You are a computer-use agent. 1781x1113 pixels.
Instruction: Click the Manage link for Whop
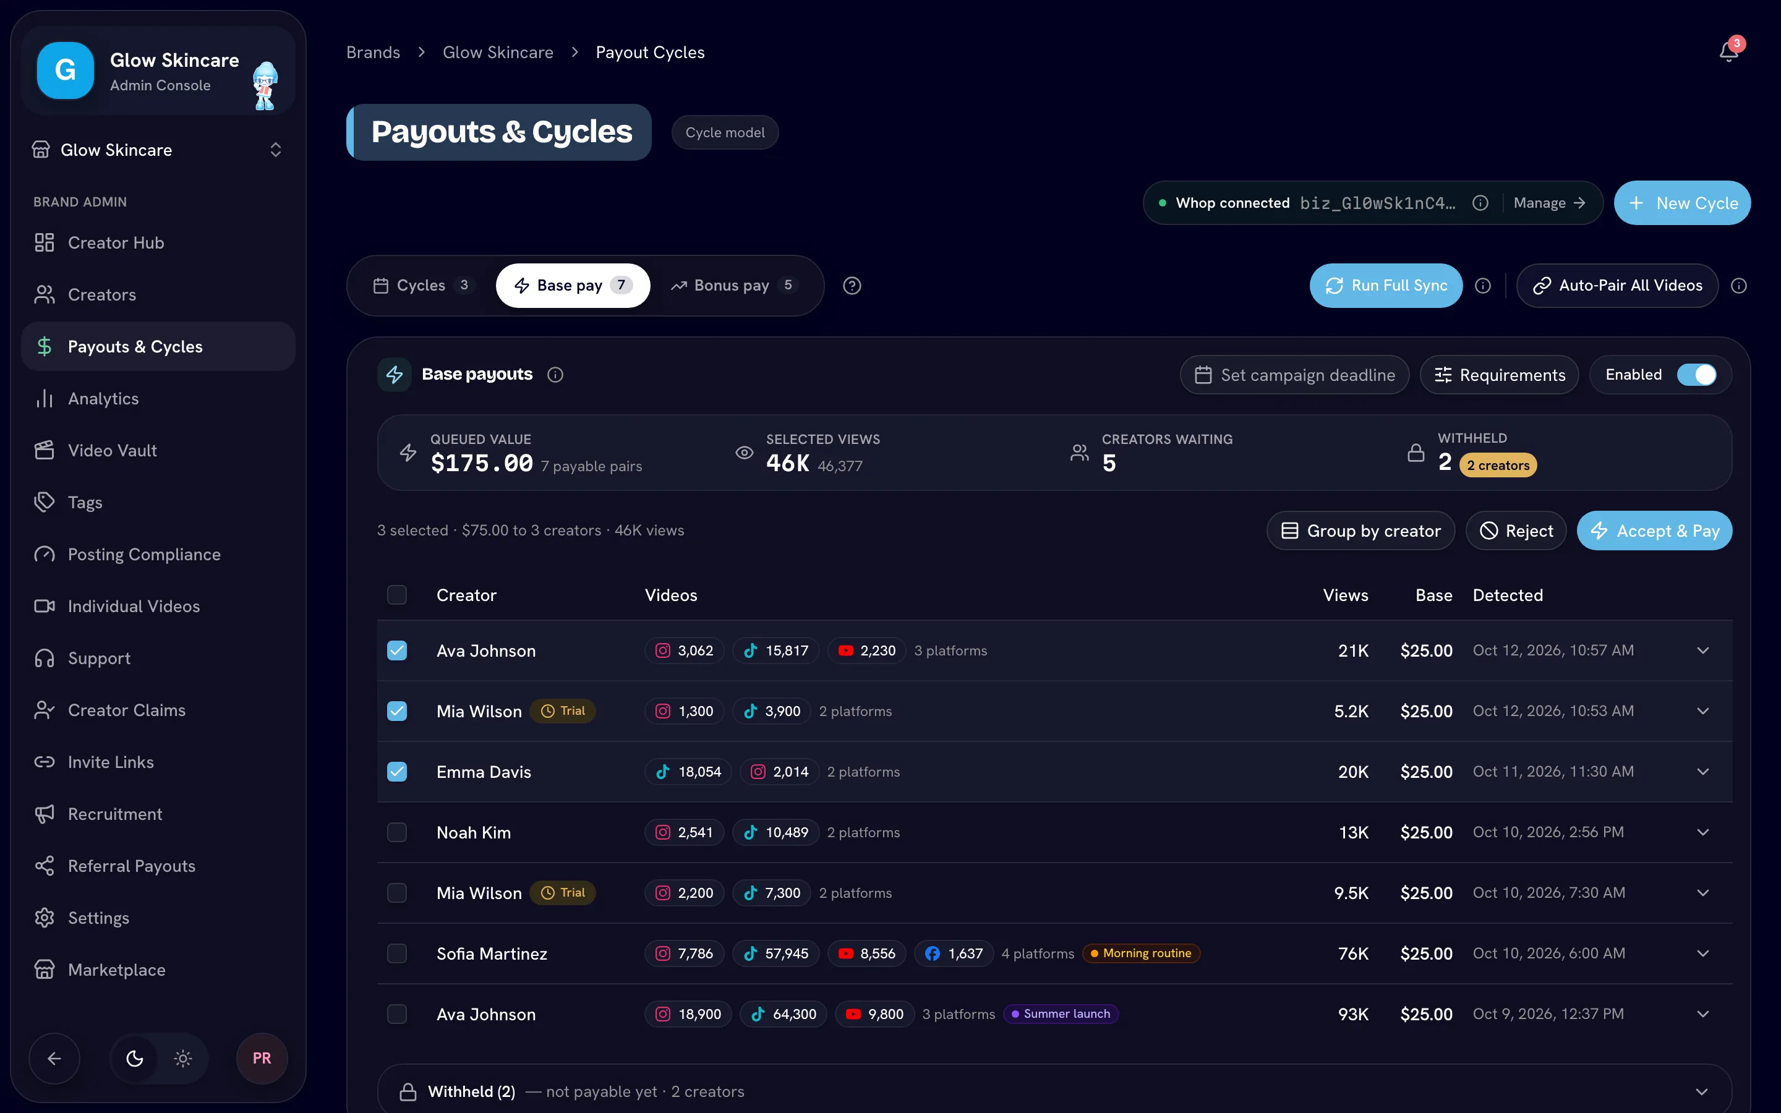[1549, 203]
